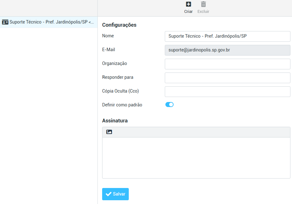Focus the Nome input field
Image resolution: width=292 pixels, height=204 pixels.
click(227, 36)
